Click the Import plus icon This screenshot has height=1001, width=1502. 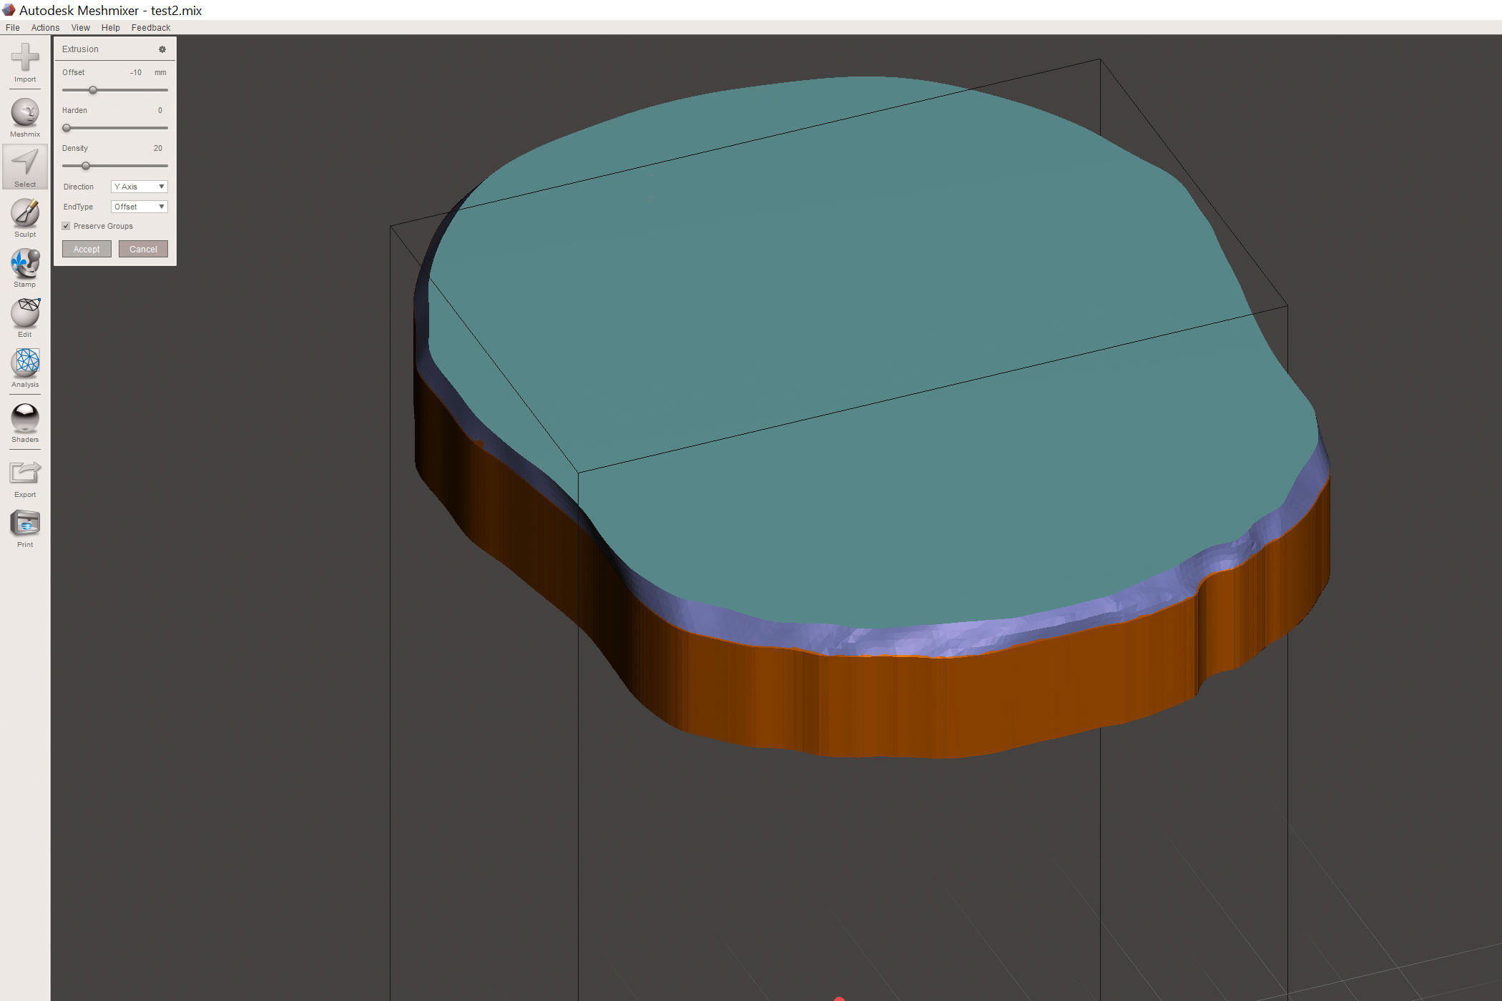[25, 57]
